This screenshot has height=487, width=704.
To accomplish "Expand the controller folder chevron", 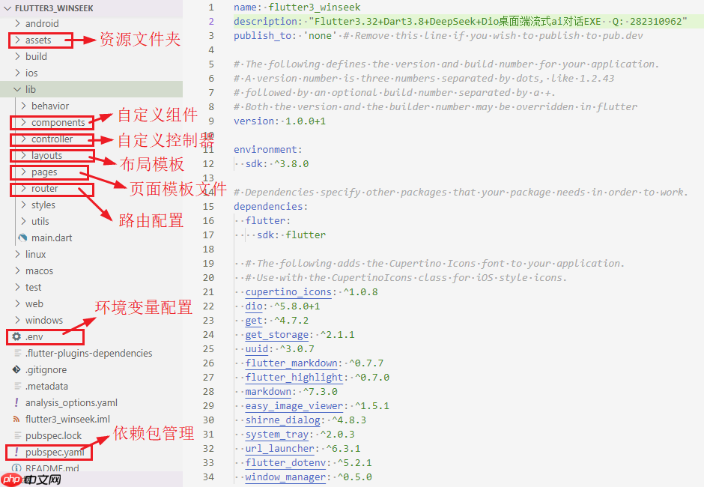I will pos(23,139).
